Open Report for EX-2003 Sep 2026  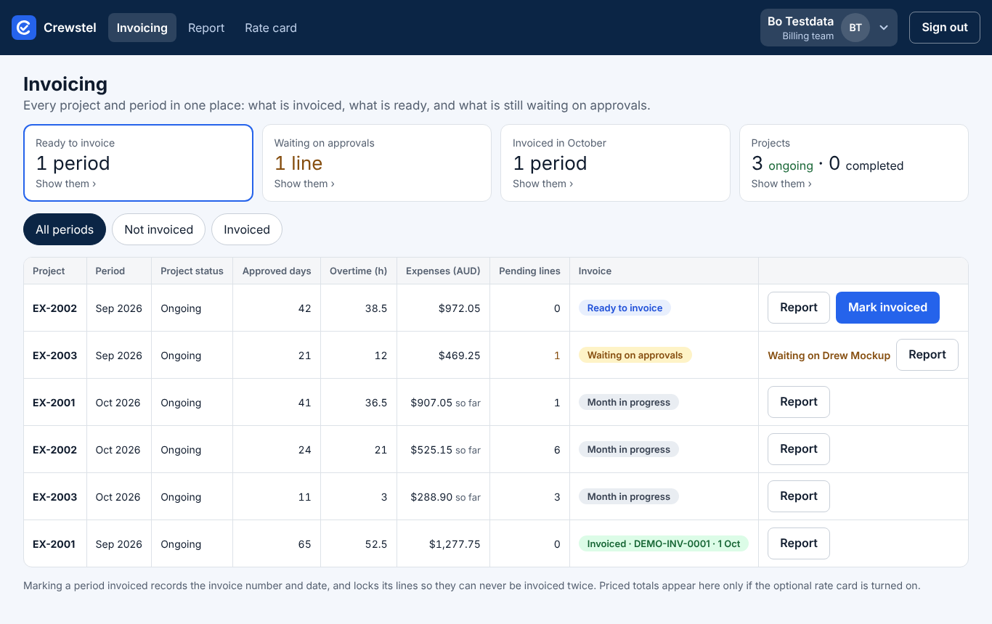tap(927, 355)
